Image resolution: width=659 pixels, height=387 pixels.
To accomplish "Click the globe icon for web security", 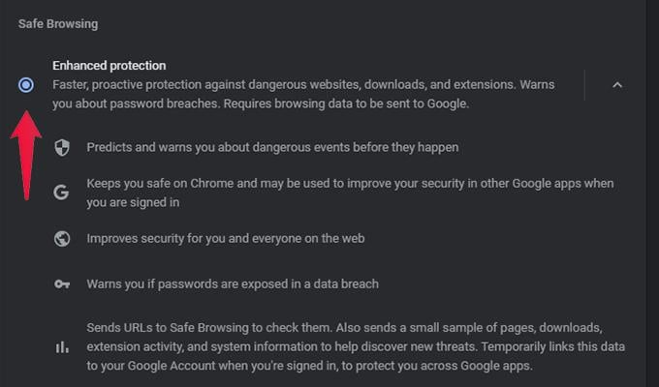I will coord(62,238).
